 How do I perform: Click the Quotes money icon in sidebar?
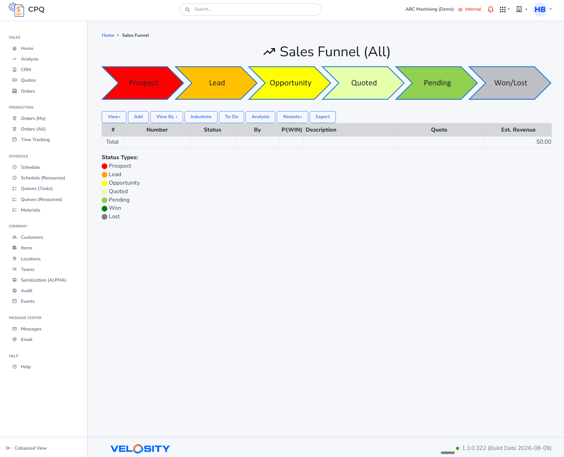tap(15, 80)
